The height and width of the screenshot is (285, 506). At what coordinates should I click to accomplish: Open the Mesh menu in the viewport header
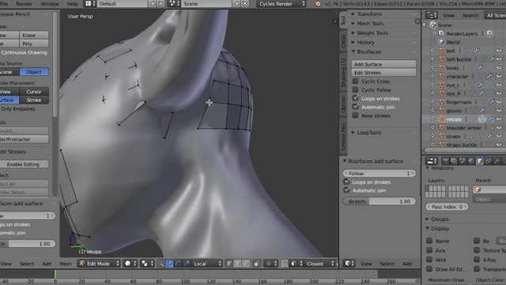[66, 264]
